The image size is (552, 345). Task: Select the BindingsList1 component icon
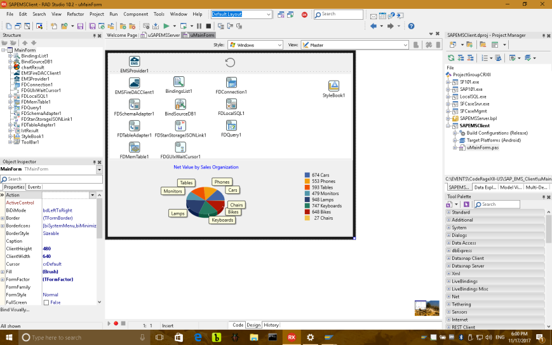[179, 82]
